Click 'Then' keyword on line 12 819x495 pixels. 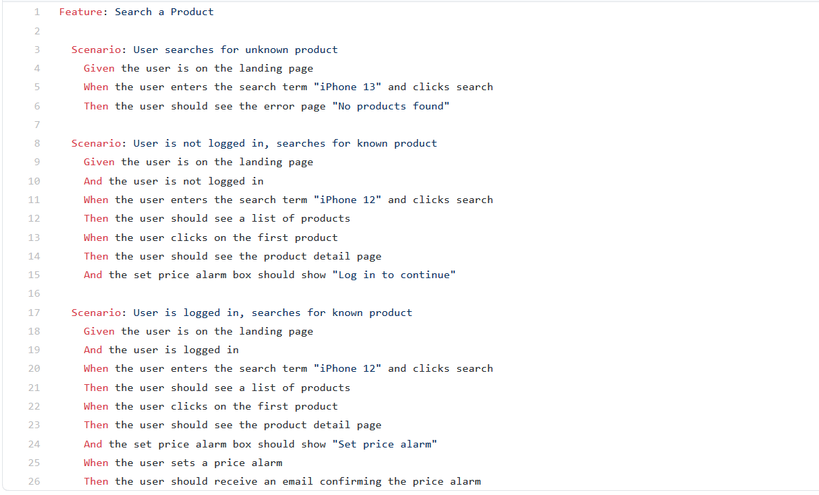[x=96, y=218]
